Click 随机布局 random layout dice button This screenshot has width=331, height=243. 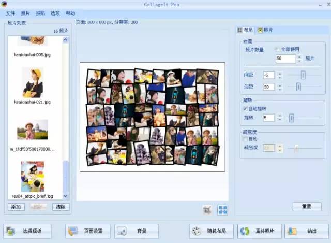(212, 231)
